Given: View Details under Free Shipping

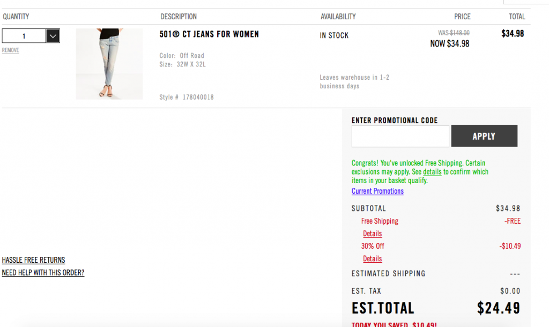Looking at the screenshot, I should [x=372, y=234].
